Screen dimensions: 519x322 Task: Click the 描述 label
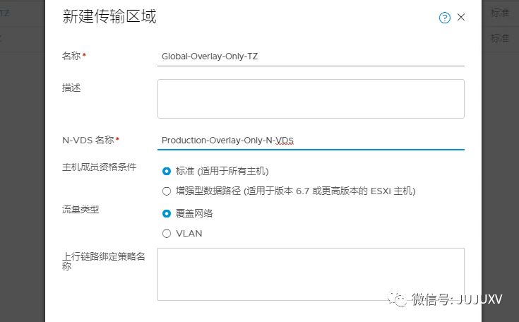[71, 88]
